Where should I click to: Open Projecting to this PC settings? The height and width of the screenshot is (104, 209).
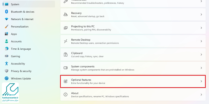133,28
